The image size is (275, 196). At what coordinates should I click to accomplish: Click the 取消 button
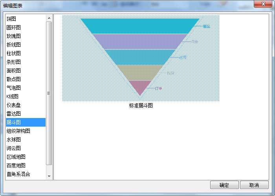click(254, 185)
